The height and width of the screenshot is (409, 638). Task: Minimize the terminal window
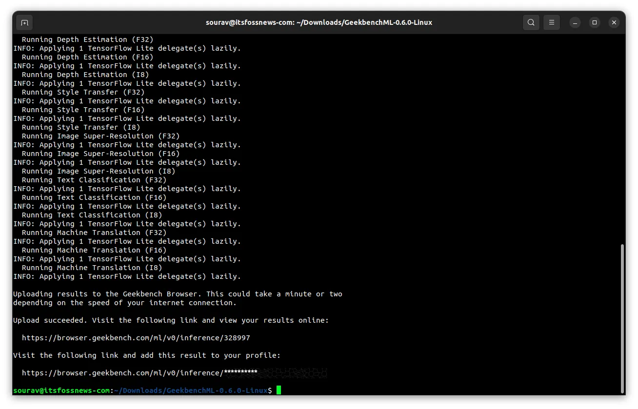575,22
